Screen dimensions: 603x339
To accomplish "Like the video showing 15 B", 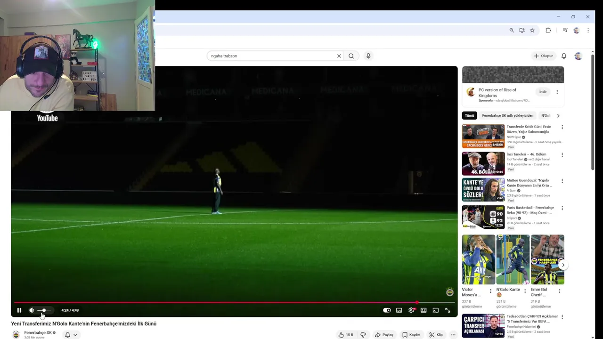I will point(345,335).
